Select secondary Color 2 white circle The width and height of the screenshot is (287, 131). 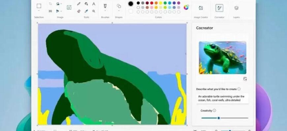(131, 11)
